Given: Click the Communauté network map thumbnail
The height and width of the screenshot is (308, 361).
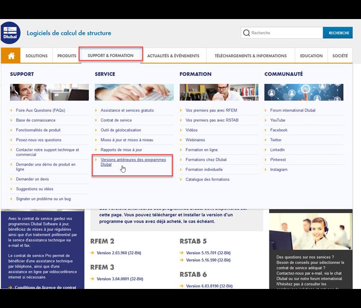Looking at the screenshot, I should click(304, 92).
